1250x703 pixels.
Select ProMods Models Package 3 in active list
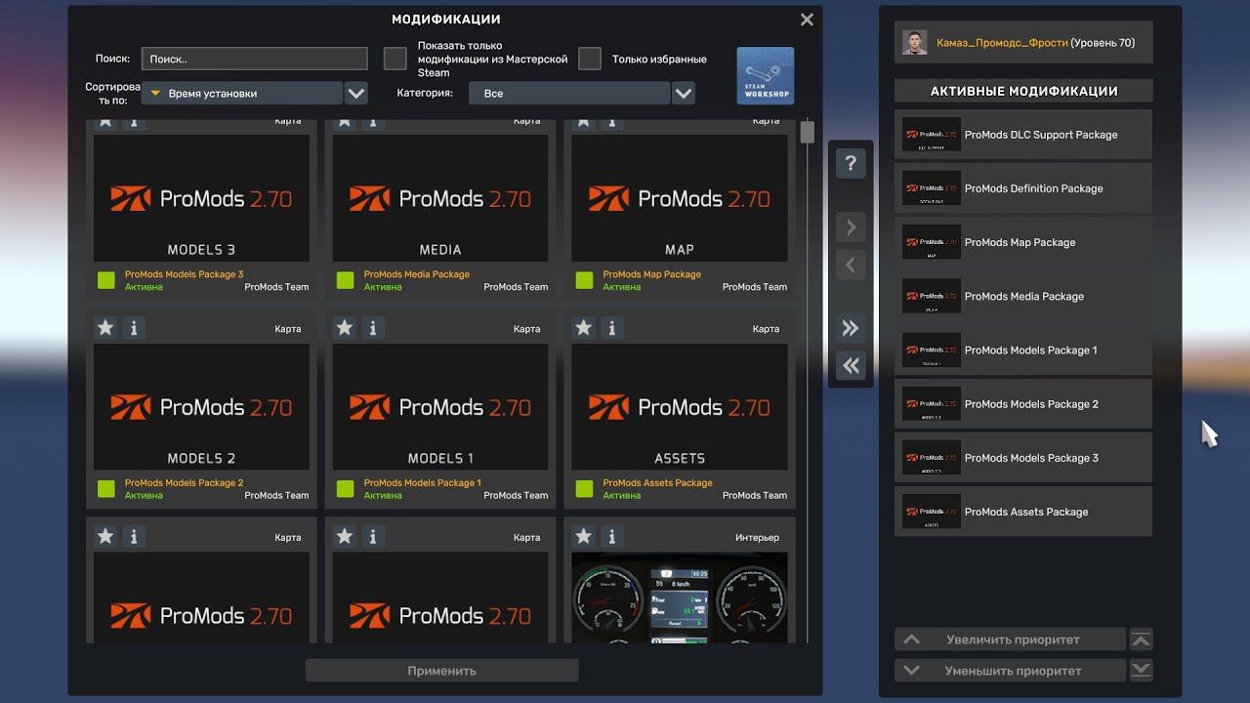1023,457
